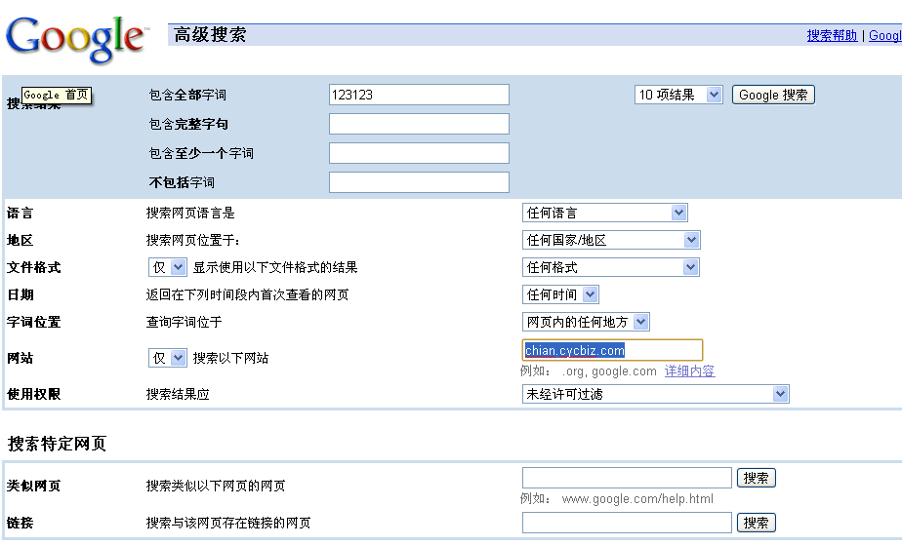The height and width of the screenshot is (546, 902).
Task: Click the 包含完整字句 text field
Action: tap(419, 124)
